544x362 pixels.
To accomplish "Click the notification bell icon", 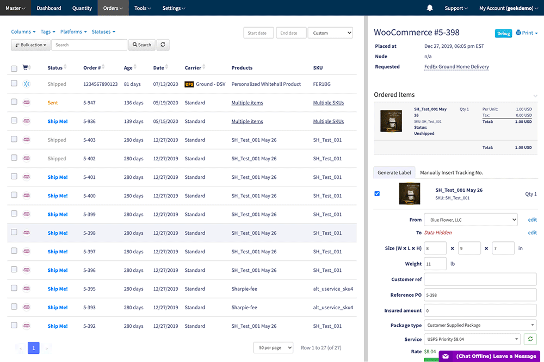I will click(x=429, y=8).
